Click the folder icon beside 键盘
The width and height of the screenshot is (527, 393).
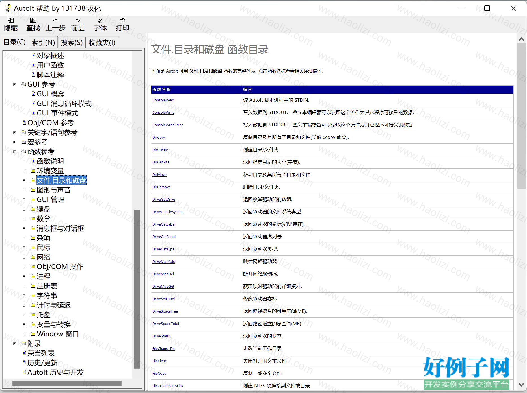coord(33,209)
